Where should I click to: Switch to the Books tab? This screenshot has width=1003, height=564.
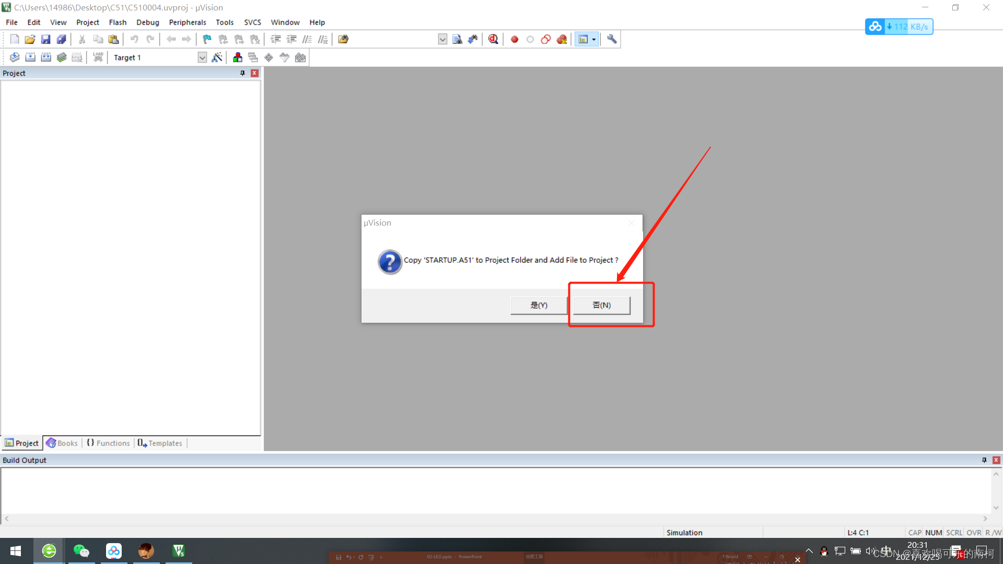point(62,443)
